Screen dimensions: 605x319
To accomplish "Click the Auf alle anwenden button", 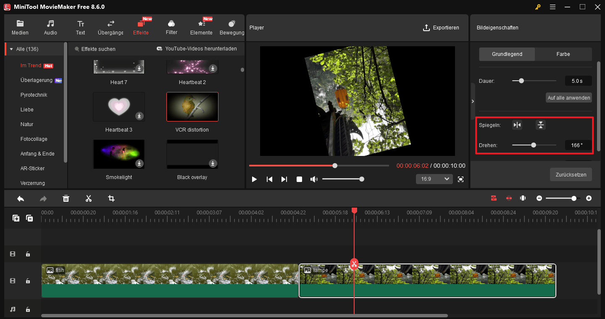I will [568, 98].
